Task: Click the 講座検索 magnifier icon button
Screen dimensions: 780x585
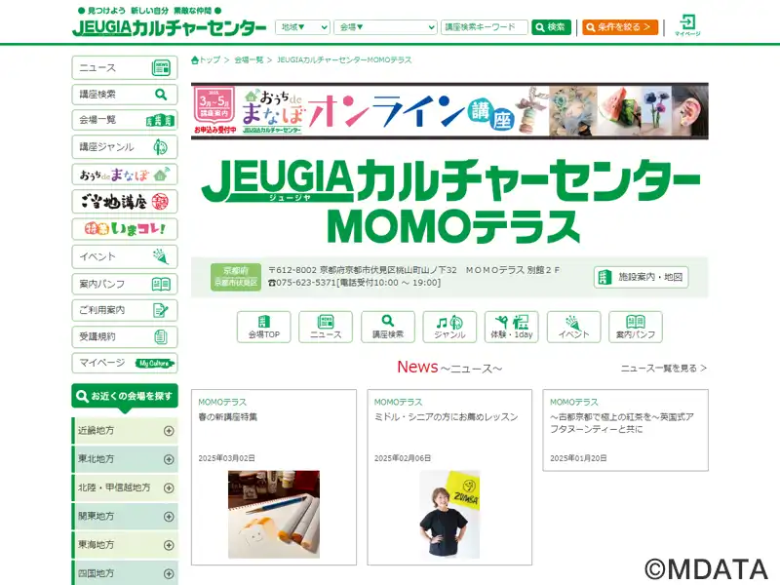Action: point(387,327)
